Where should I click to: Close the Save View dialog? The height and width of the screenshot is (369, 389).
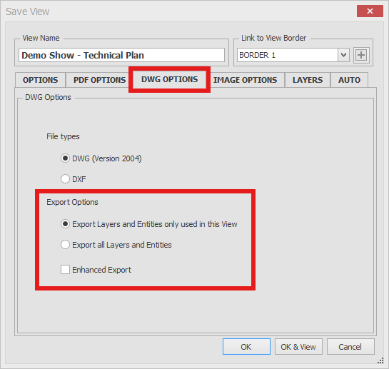tap(370, 11)
